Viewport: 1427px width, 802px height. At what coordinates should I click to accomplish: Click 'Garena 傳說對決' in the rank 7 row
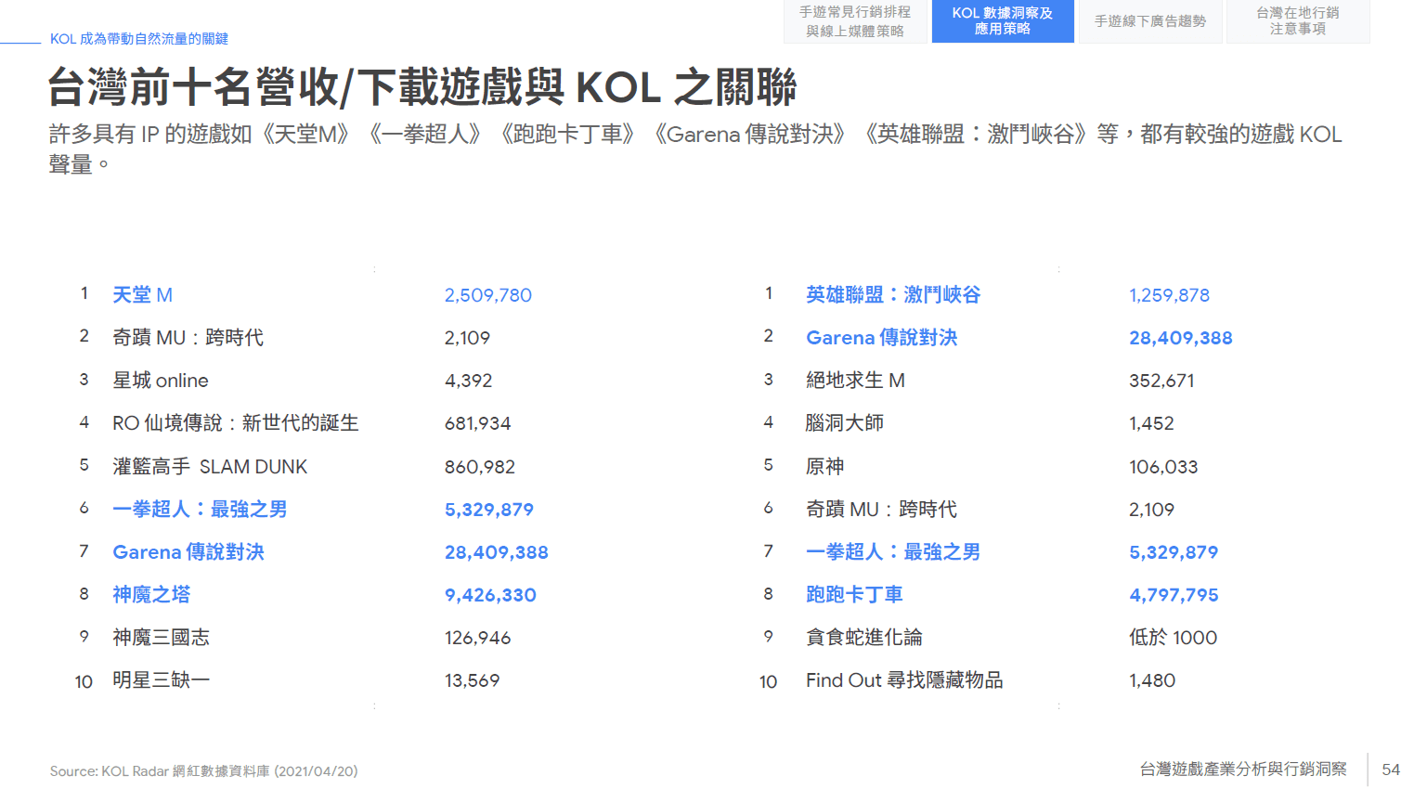pyautogui.click(x=188, y=552)
